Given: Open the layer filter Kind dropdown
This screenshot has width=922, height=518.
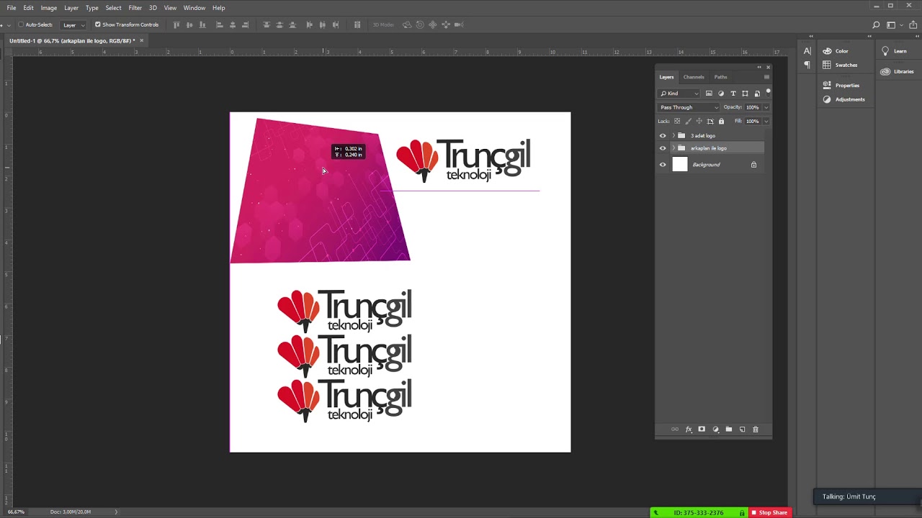Looking at the screenshot, I should pyautogui.click(x=679, y=94).
